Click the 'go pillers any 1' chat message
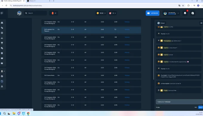Image resolution: width=203 pixels, height=116 pixels. pos(179,41)
